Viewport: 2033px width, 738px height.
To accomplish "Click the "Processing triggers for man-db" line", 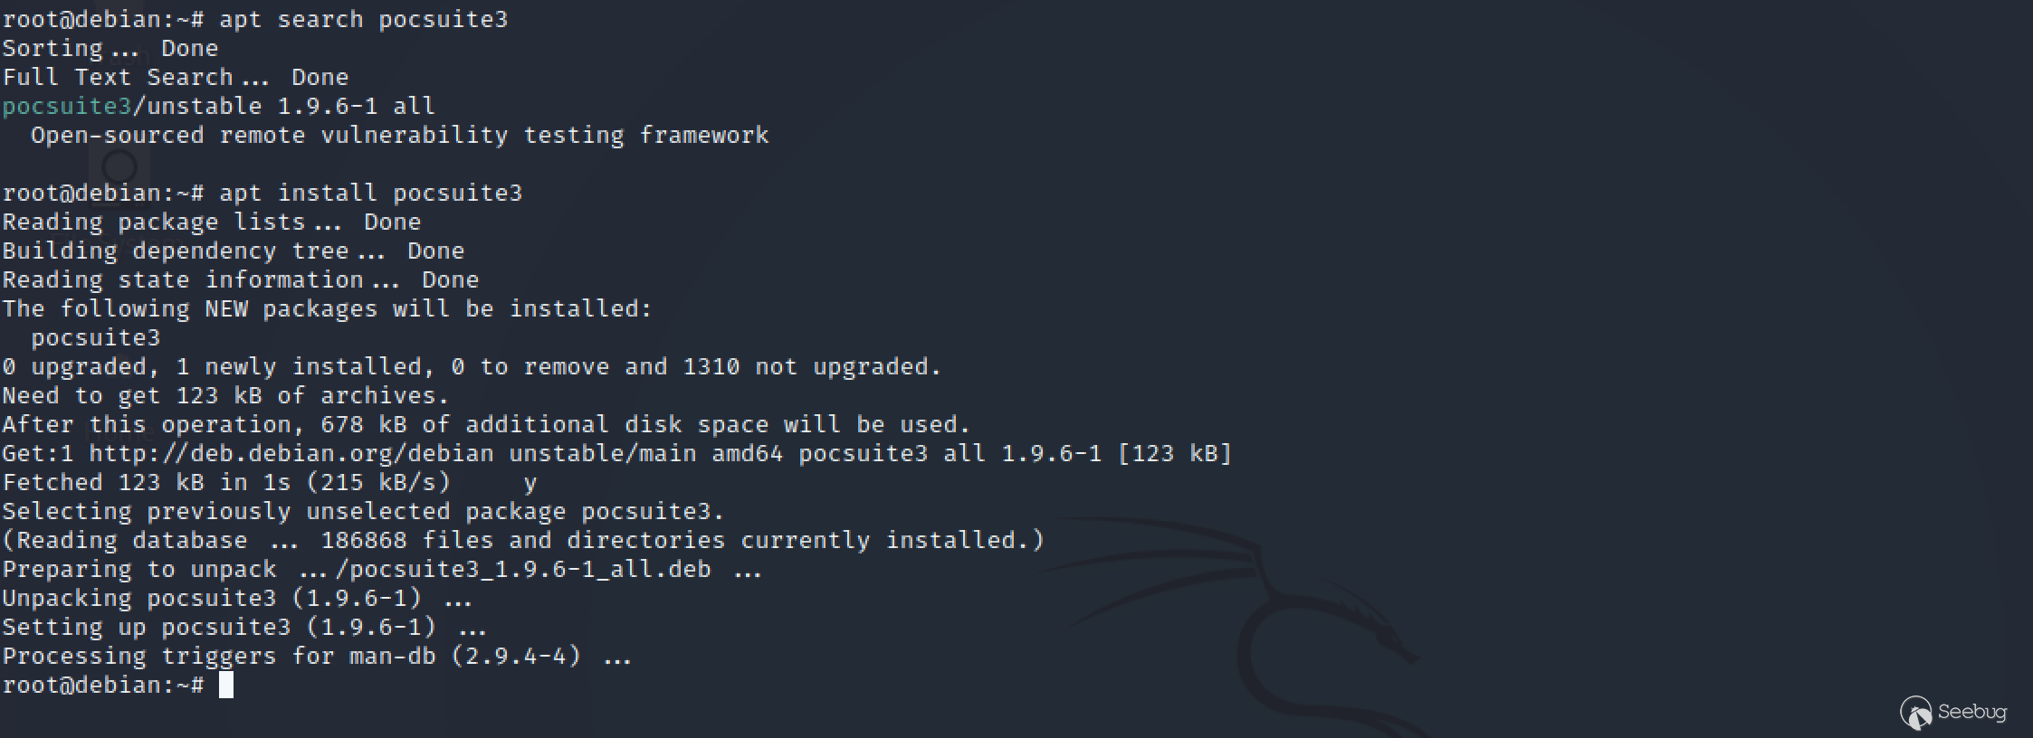I will pyautogui.click(x=317, y=657).
